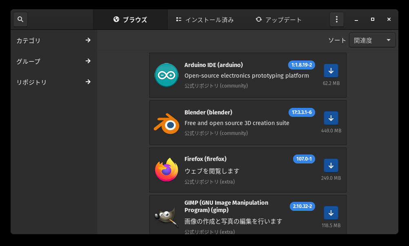Click the Arduino IDE app logo
The image size is (409, 246).
(167, 75)
